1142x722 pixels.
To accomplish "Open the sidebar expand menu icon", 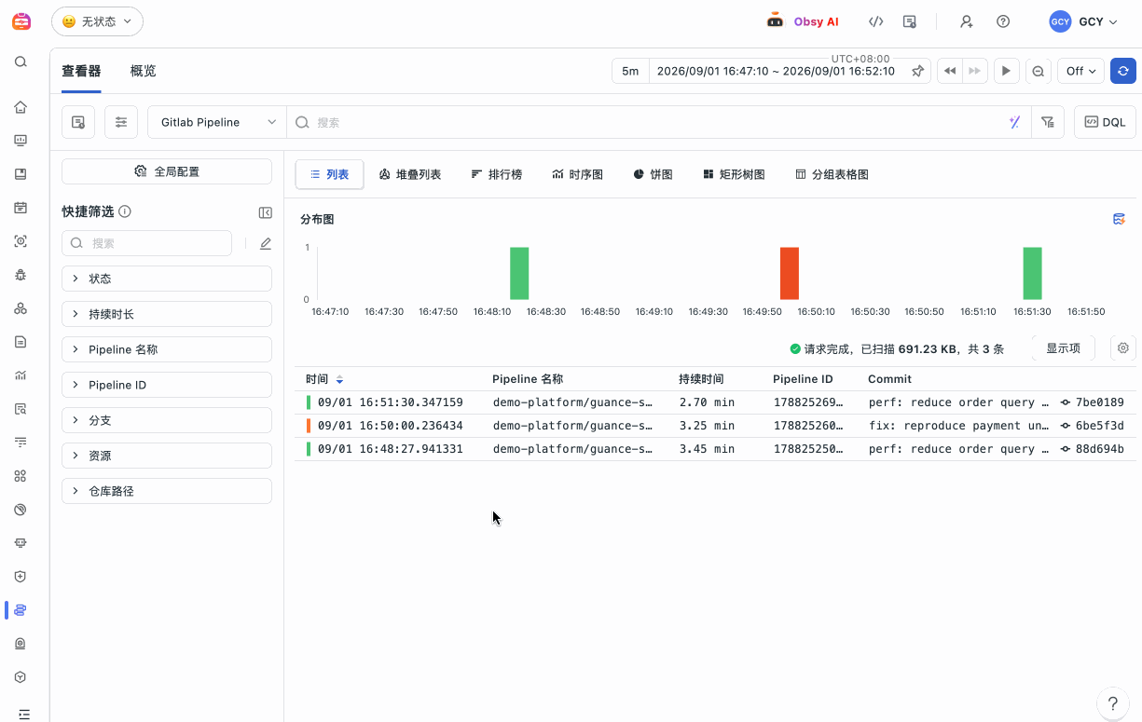I will coord(23,714).
